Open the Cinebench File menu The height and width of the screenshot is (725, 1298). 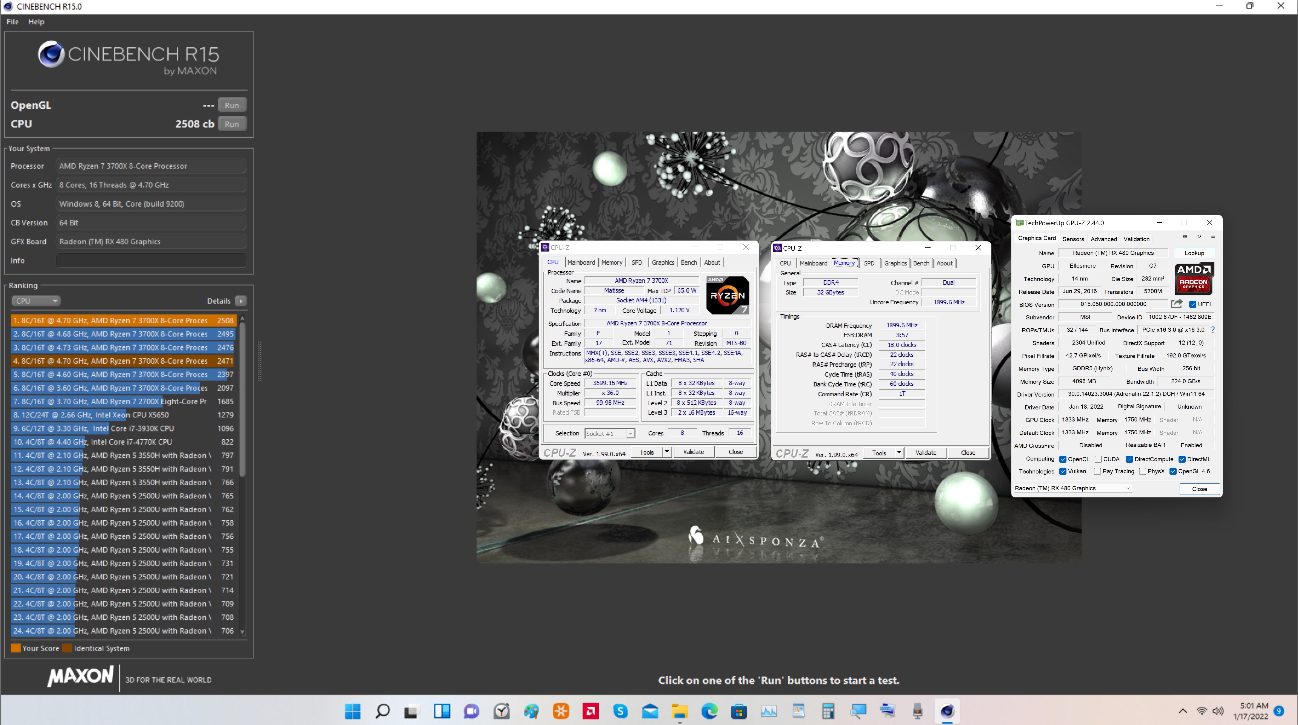coord(13,22)
